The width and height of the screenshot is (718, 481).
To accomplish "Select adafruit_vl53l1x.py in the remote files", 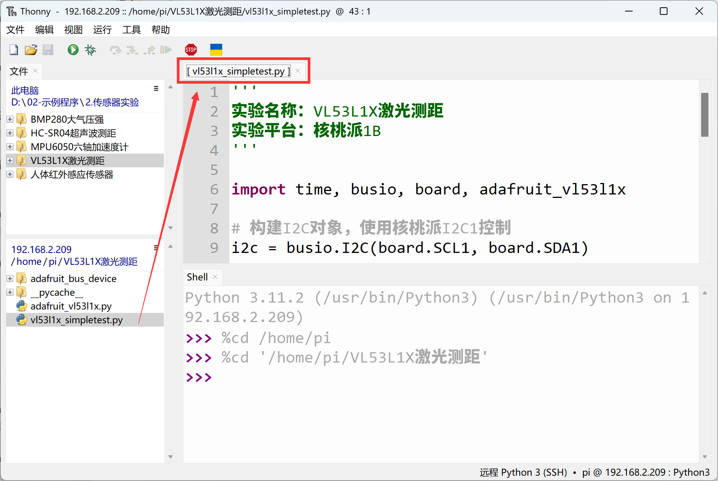I will click(85, 306).
